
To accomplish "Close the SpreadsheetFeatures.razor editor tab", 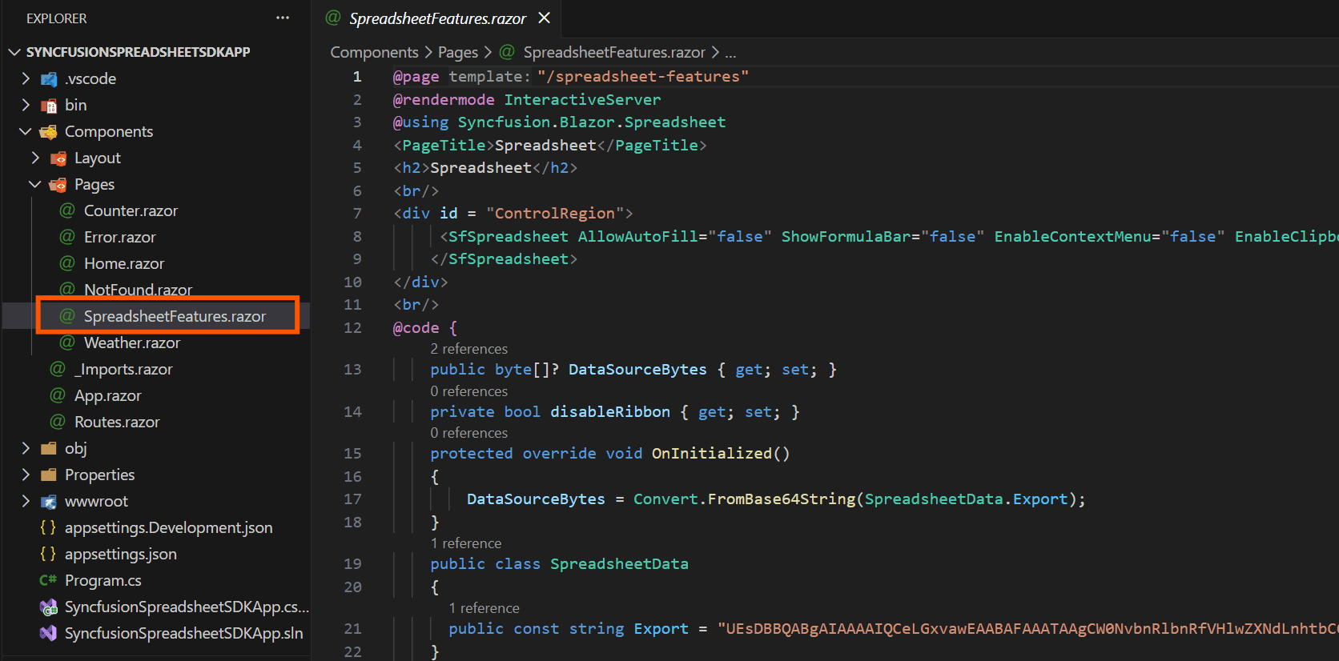I will [x=545, y=18].
